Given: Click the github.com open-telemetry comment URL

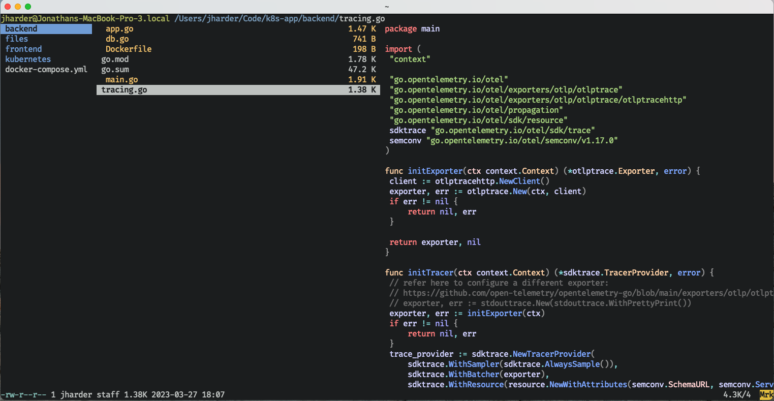Looking at the screenshot, I should [581, 293].
